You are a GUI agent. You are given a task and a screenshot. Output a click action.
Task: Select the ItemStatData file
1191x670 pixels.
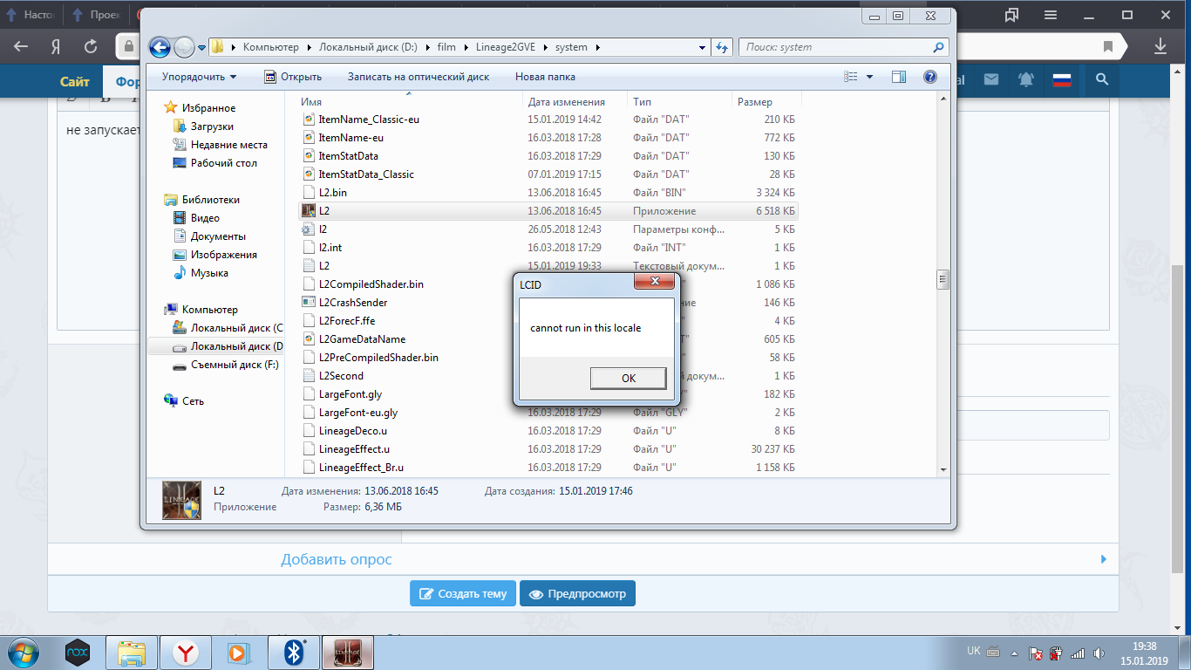point(348,155)
